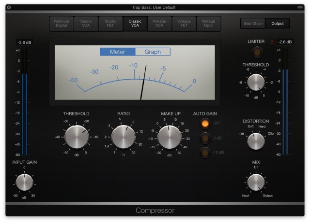Toggle the Limiter on button

pyautogui.click(x=256, y=52)
